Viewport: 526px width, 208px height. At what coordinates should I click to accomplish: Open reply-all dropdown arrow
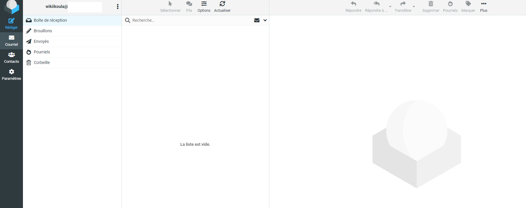(x=390, y=6)
